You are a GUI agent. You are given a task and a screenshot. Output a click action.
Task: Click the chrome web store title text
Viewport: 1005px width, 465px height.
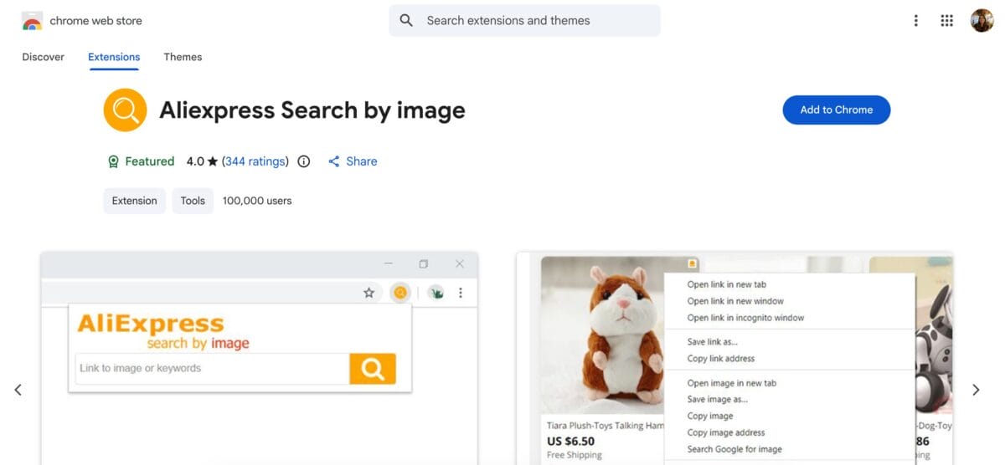point(95,21)
